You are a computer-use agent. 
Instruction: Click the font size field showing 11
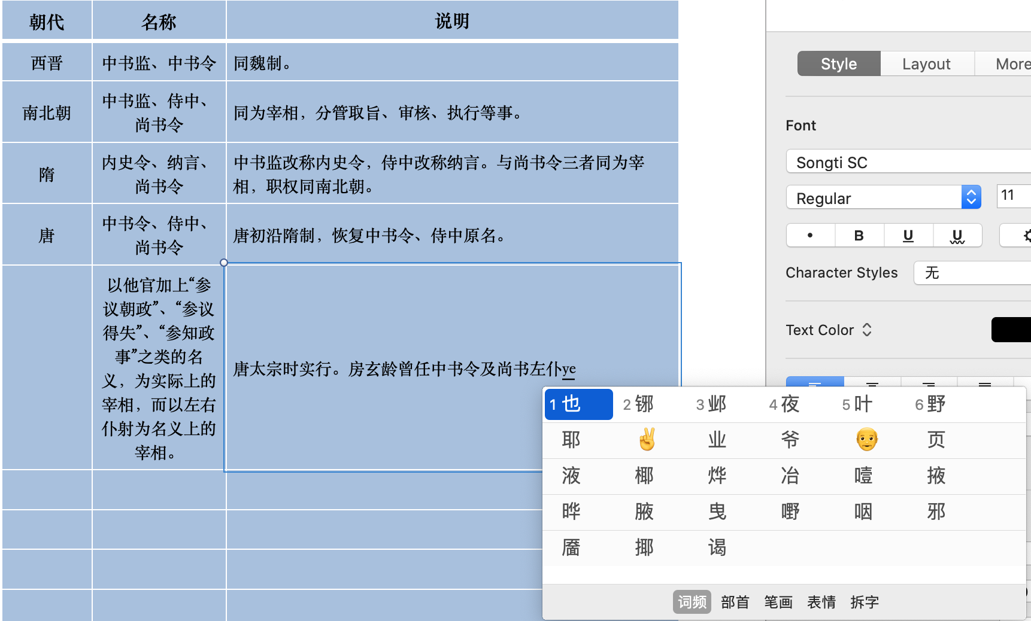point(1013,196)
